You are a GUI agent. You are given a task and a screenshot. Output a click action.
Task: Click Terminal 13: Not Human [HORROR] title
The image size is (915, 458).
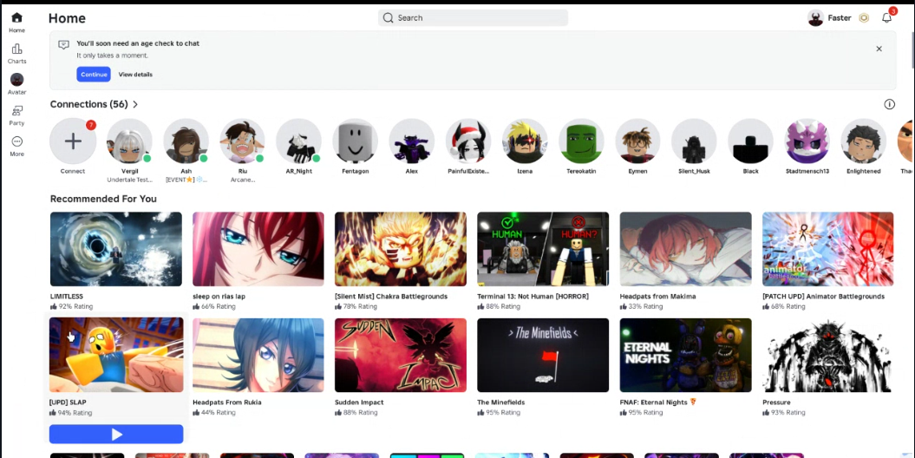click(533, 297)
